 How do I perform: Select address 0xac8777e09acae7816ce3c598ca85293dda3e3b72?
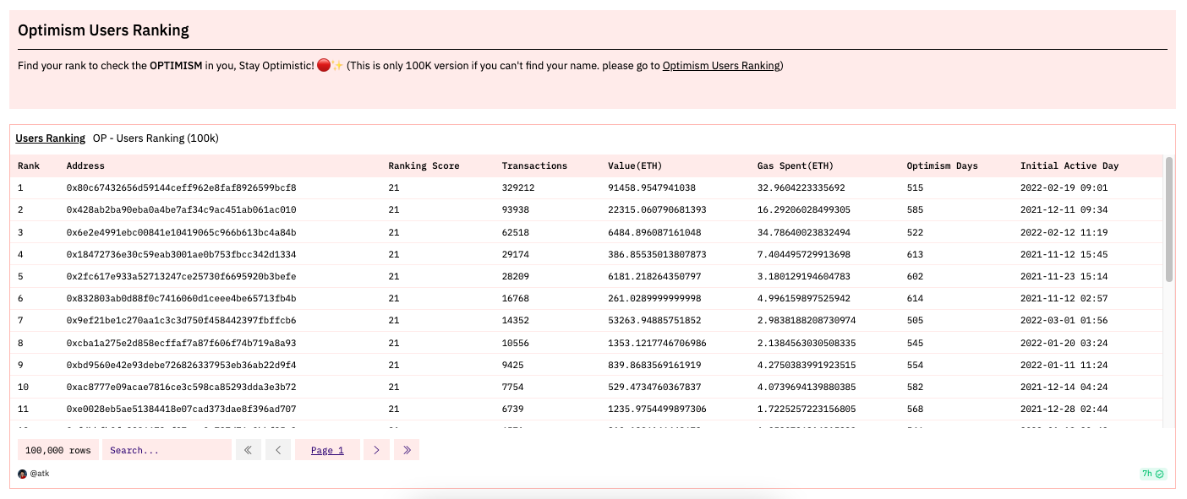pyautogui.click(x=181, y=387)
